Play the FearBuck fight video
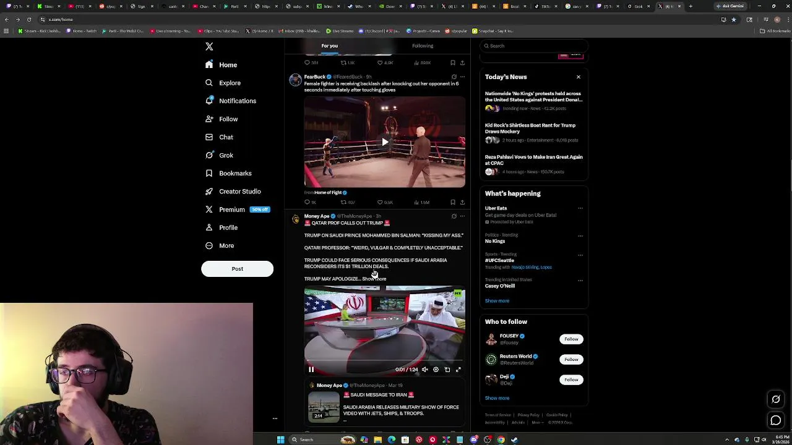The height and width of the screenshot is (445, 792). (x=384, y=142)
